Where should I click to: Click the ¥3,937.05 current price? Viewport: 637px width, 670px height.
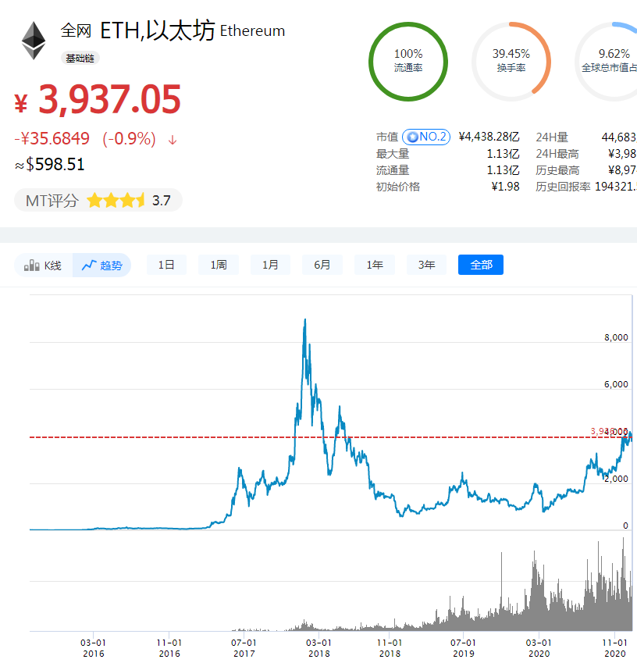point(98,99)
